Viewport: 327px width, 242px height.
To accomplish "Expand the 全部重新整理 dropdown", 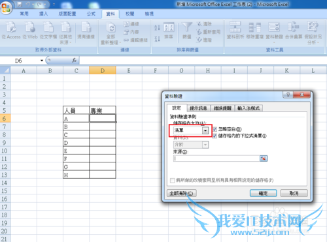I will (x=120, y=42).
